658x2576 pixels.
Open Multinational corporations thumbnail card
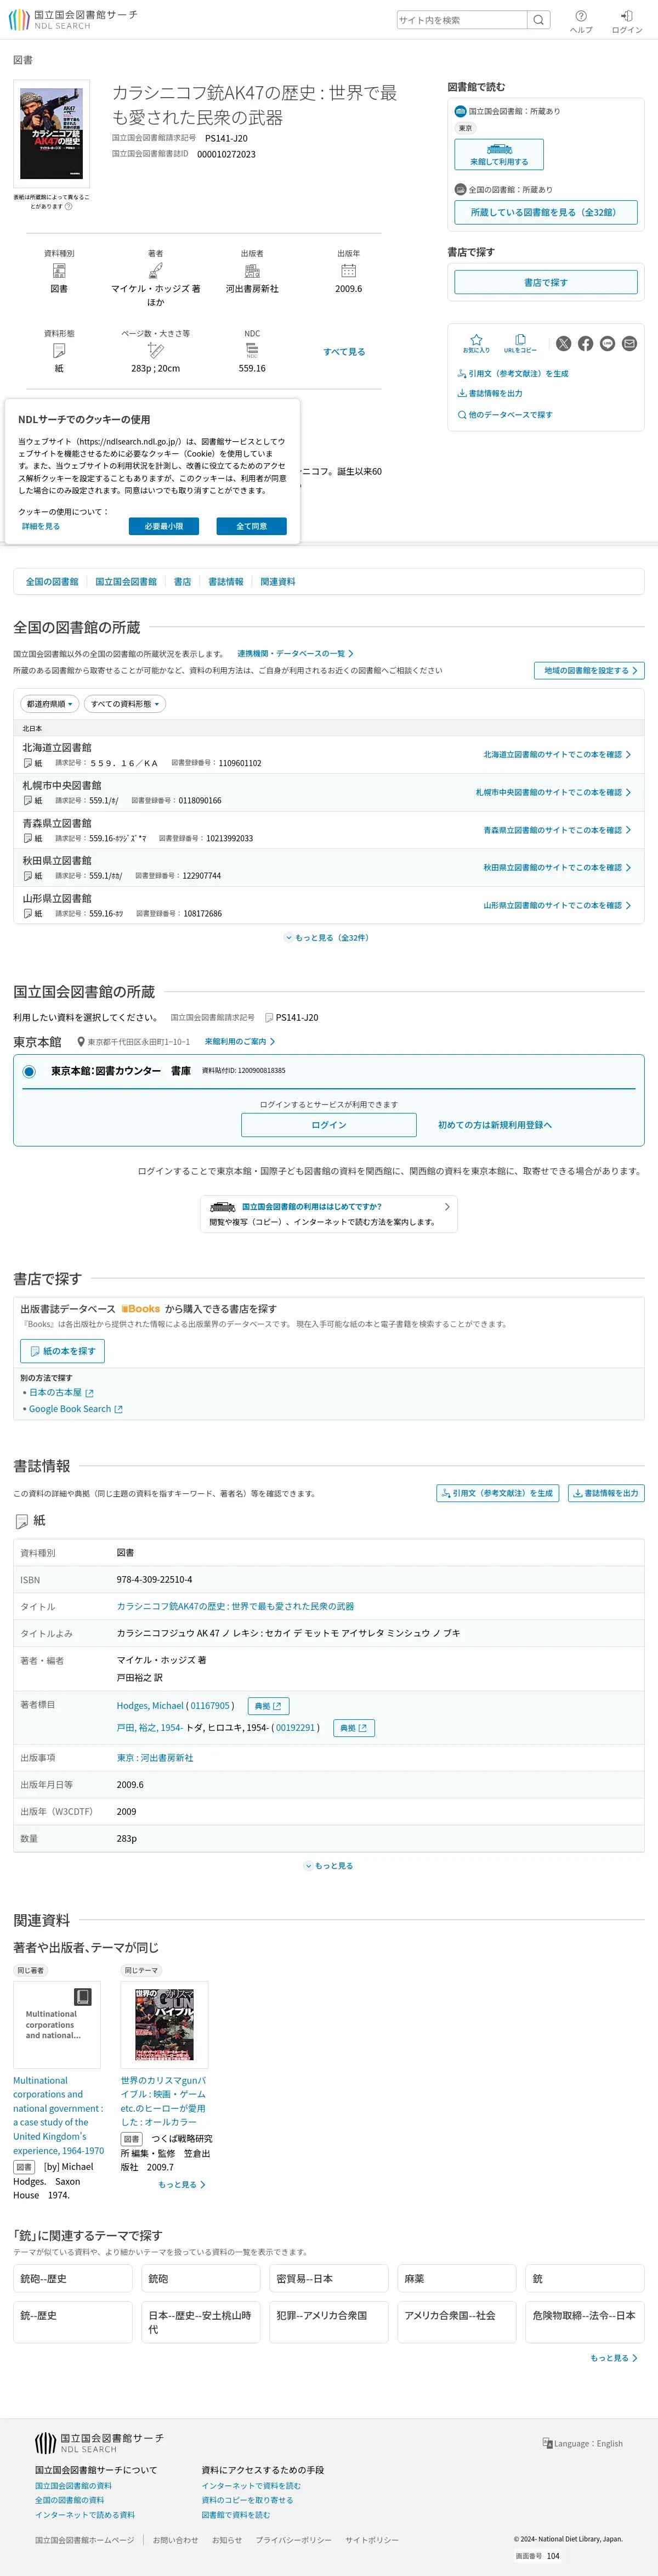coord(57,2025)
